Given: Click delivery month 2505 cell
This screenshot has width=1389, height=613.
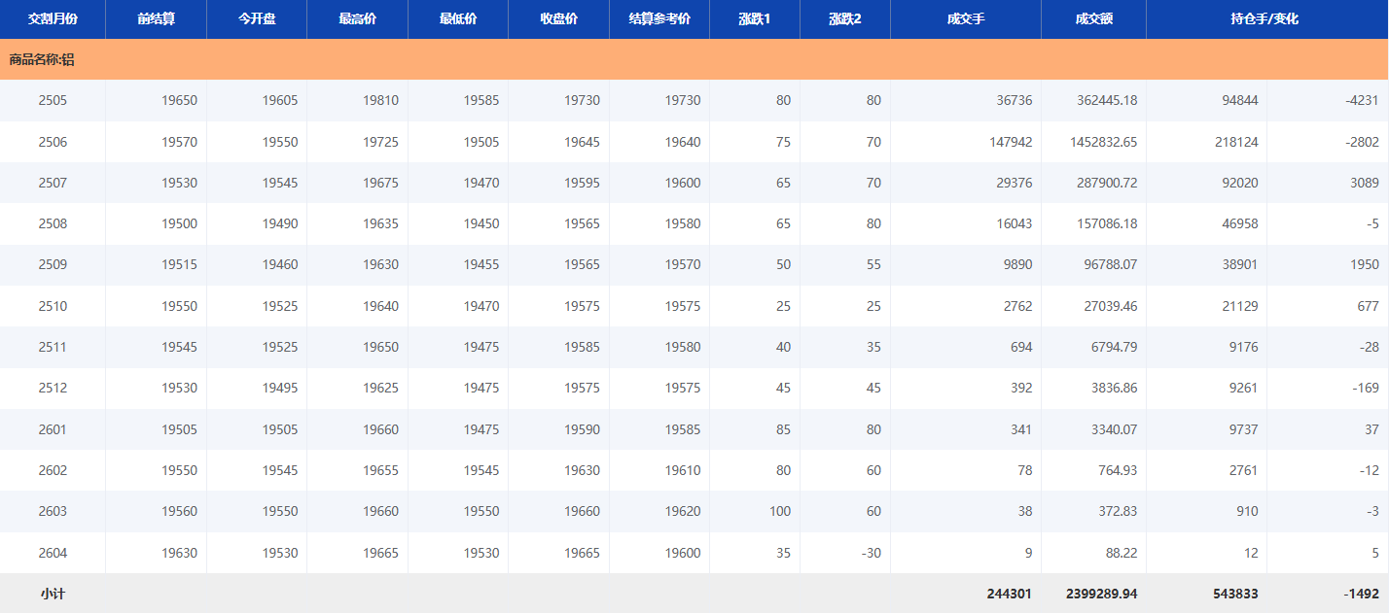Looking at the screenshot, I should point(53,100).
